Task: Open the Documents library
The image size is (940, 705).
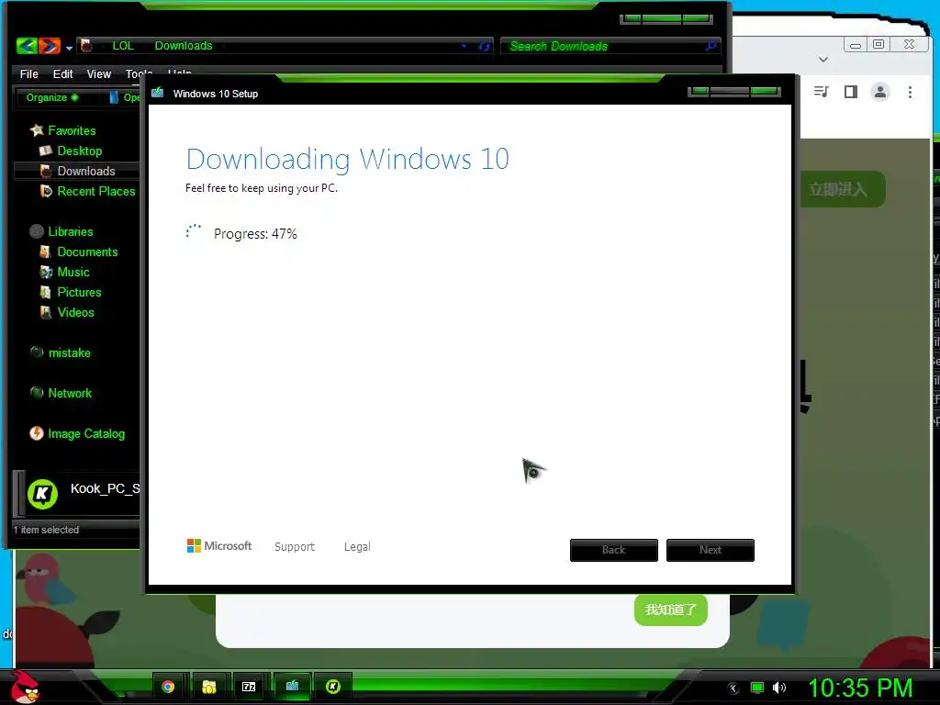Action: (x=87, y=252)
